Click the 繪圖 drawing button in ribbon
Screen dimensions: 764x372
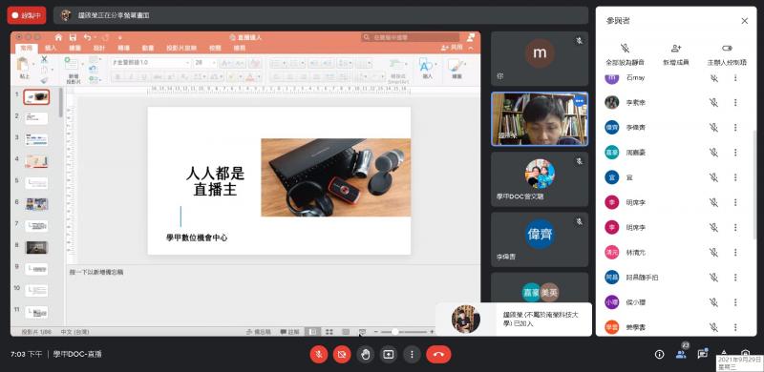click(456, 69)
